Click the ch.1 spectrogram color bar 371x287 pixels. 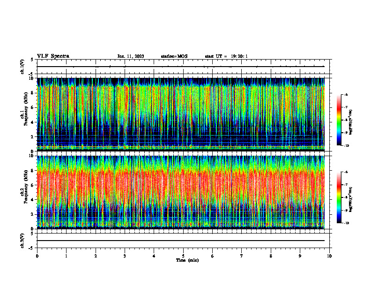(339, 120)
